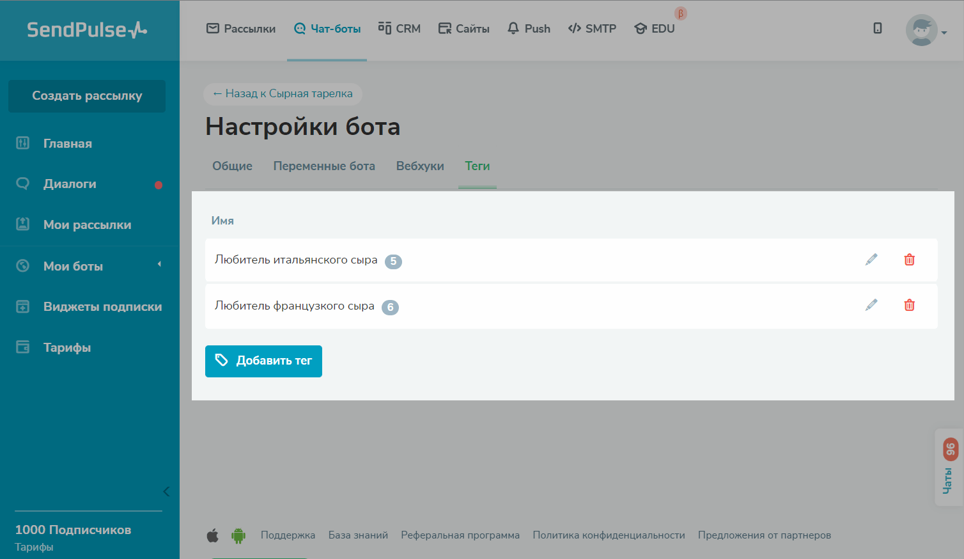This screenshot has width=964, height=559.
Task: Click pencil icon for French cheese tag
Action: pos(871,305)
